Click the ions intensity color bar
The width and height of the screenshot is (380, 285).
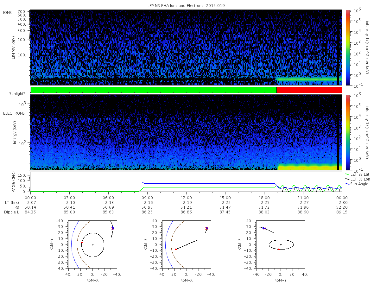pos(347,47)
